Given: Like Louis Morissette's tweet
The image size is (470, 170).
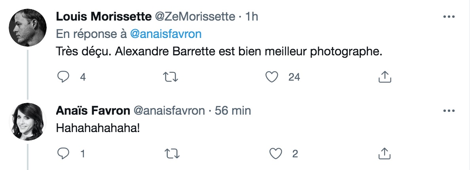Looking at the screenshot, I should (272, 77).
